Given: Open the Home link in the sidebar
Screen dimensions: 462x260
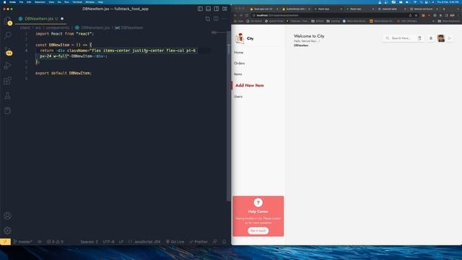Looking at the screenshot, I should pos(239,53).
